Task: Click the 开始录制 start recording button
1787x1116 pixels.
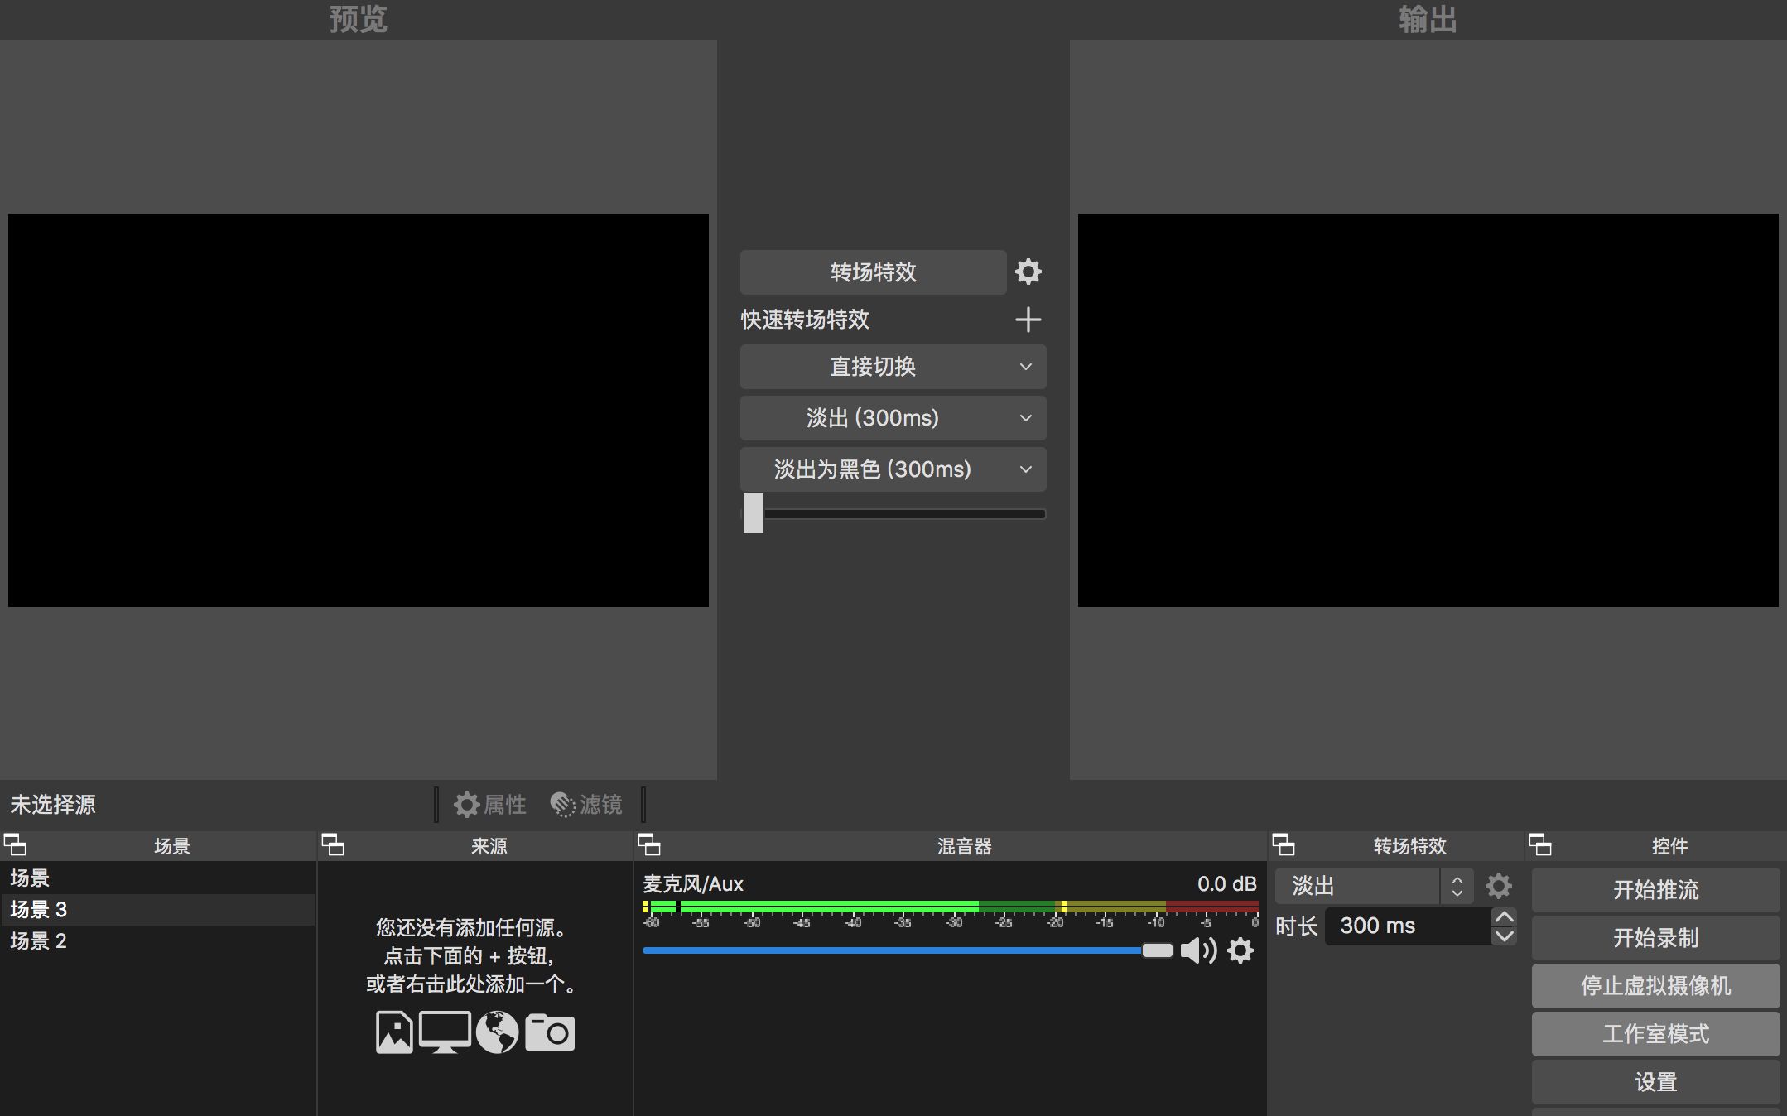Action: [1655, 938]
